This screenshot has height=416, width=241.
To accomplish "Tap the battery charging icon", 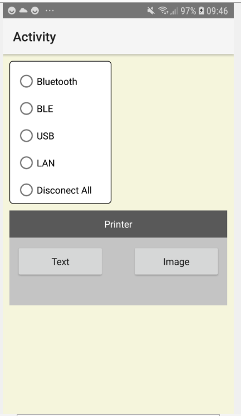I will tap(201, 11).
